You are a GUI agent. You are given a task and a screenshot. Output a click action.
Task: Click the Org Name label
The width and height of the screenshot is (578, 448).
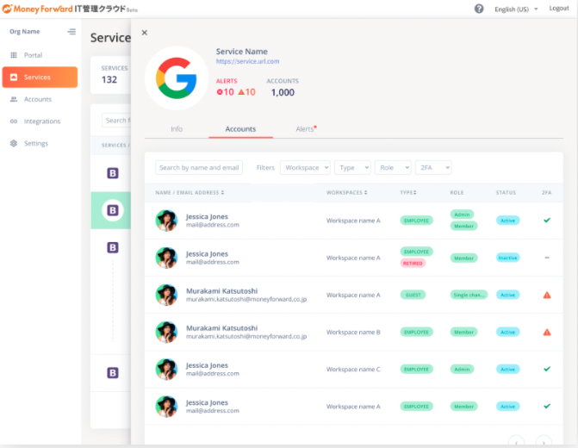(25, 32)
